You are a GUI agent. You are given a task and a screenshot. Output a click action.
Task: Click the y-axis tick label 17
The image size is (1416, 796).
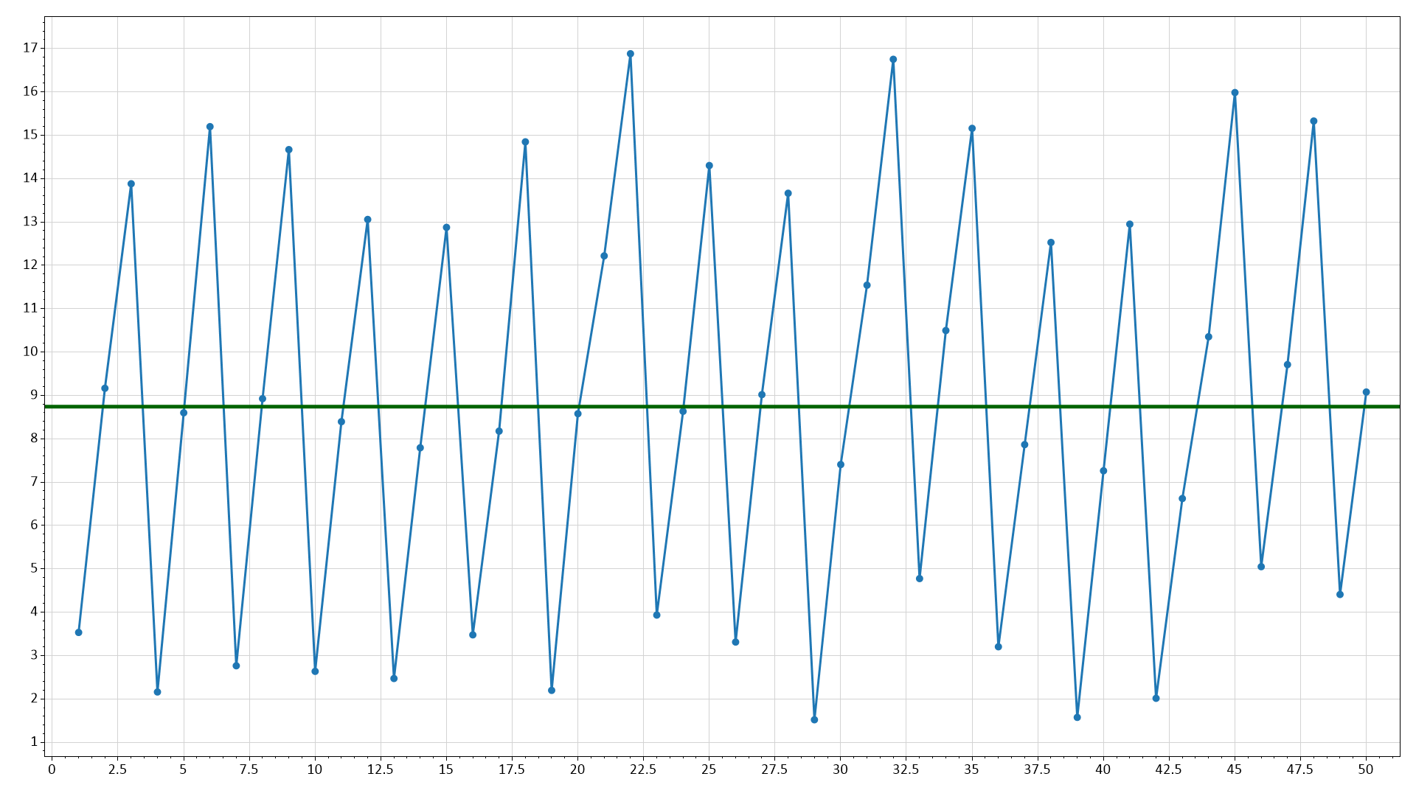point(29,48)
